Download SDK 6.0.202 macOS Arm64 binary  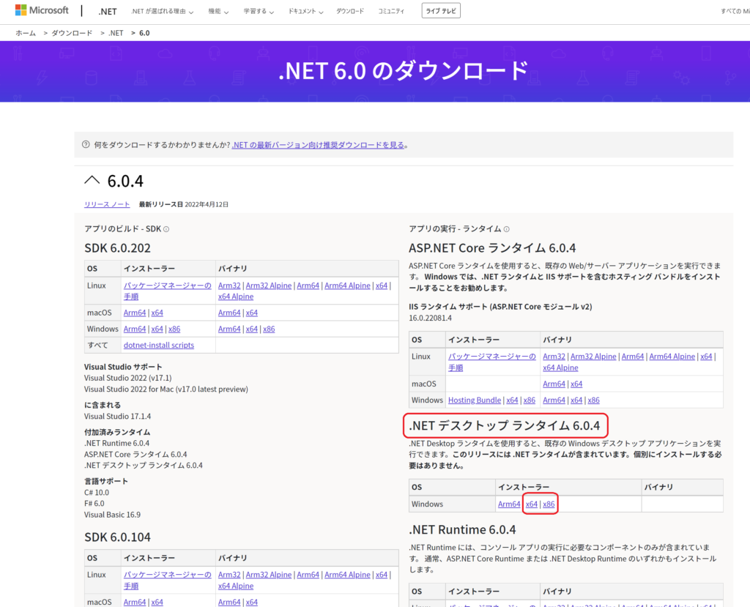click(229, 313)
